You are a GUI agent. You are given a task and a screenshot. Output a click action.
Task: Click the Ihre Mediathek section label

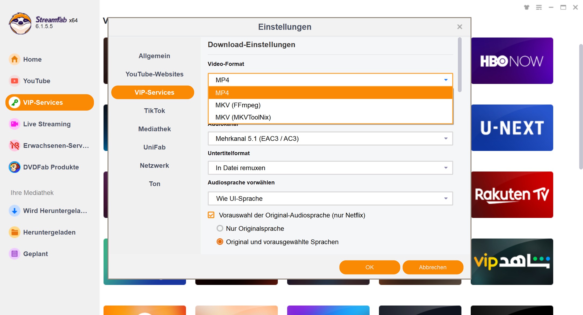click(32, 193)
